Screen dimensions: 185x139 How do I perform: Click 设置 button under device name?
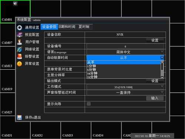pyautogui.click(x=155, y=40)
